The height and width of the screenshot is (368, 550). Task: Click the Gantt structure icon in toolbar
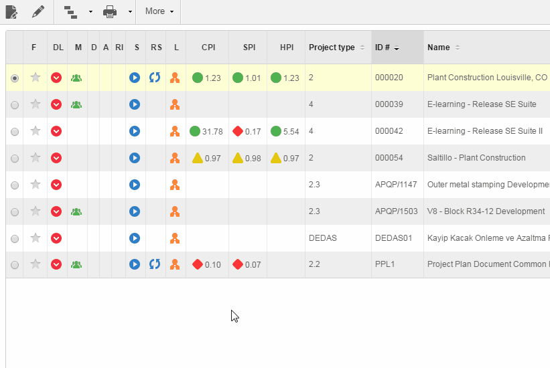tap(70, 11)
